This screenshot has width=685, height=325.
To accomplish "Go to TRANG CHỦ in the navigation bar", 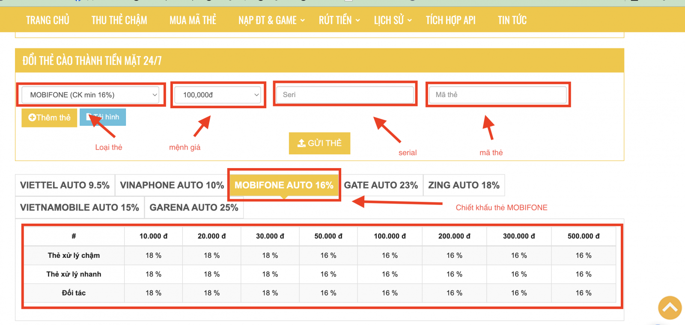I will coord(48,20).
